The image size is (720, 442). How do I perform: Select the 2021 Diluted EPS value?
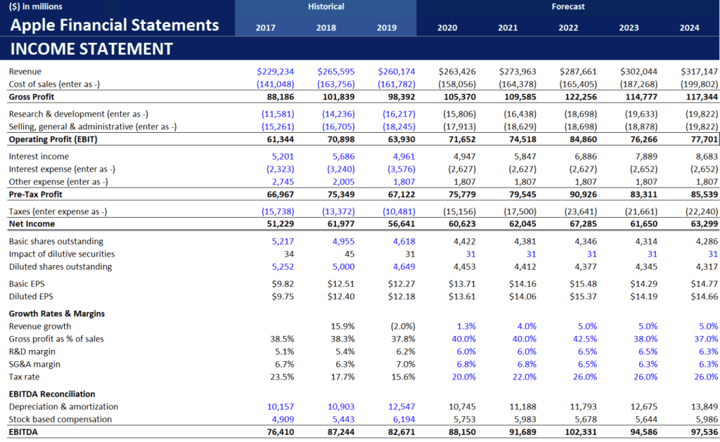(522, 297)
